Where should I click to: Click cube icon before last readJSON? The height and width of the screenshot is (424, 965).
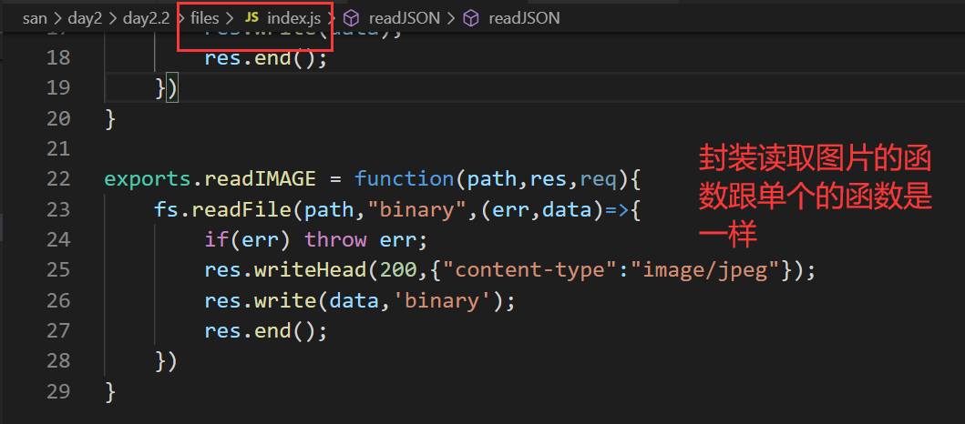click(471, 18)
